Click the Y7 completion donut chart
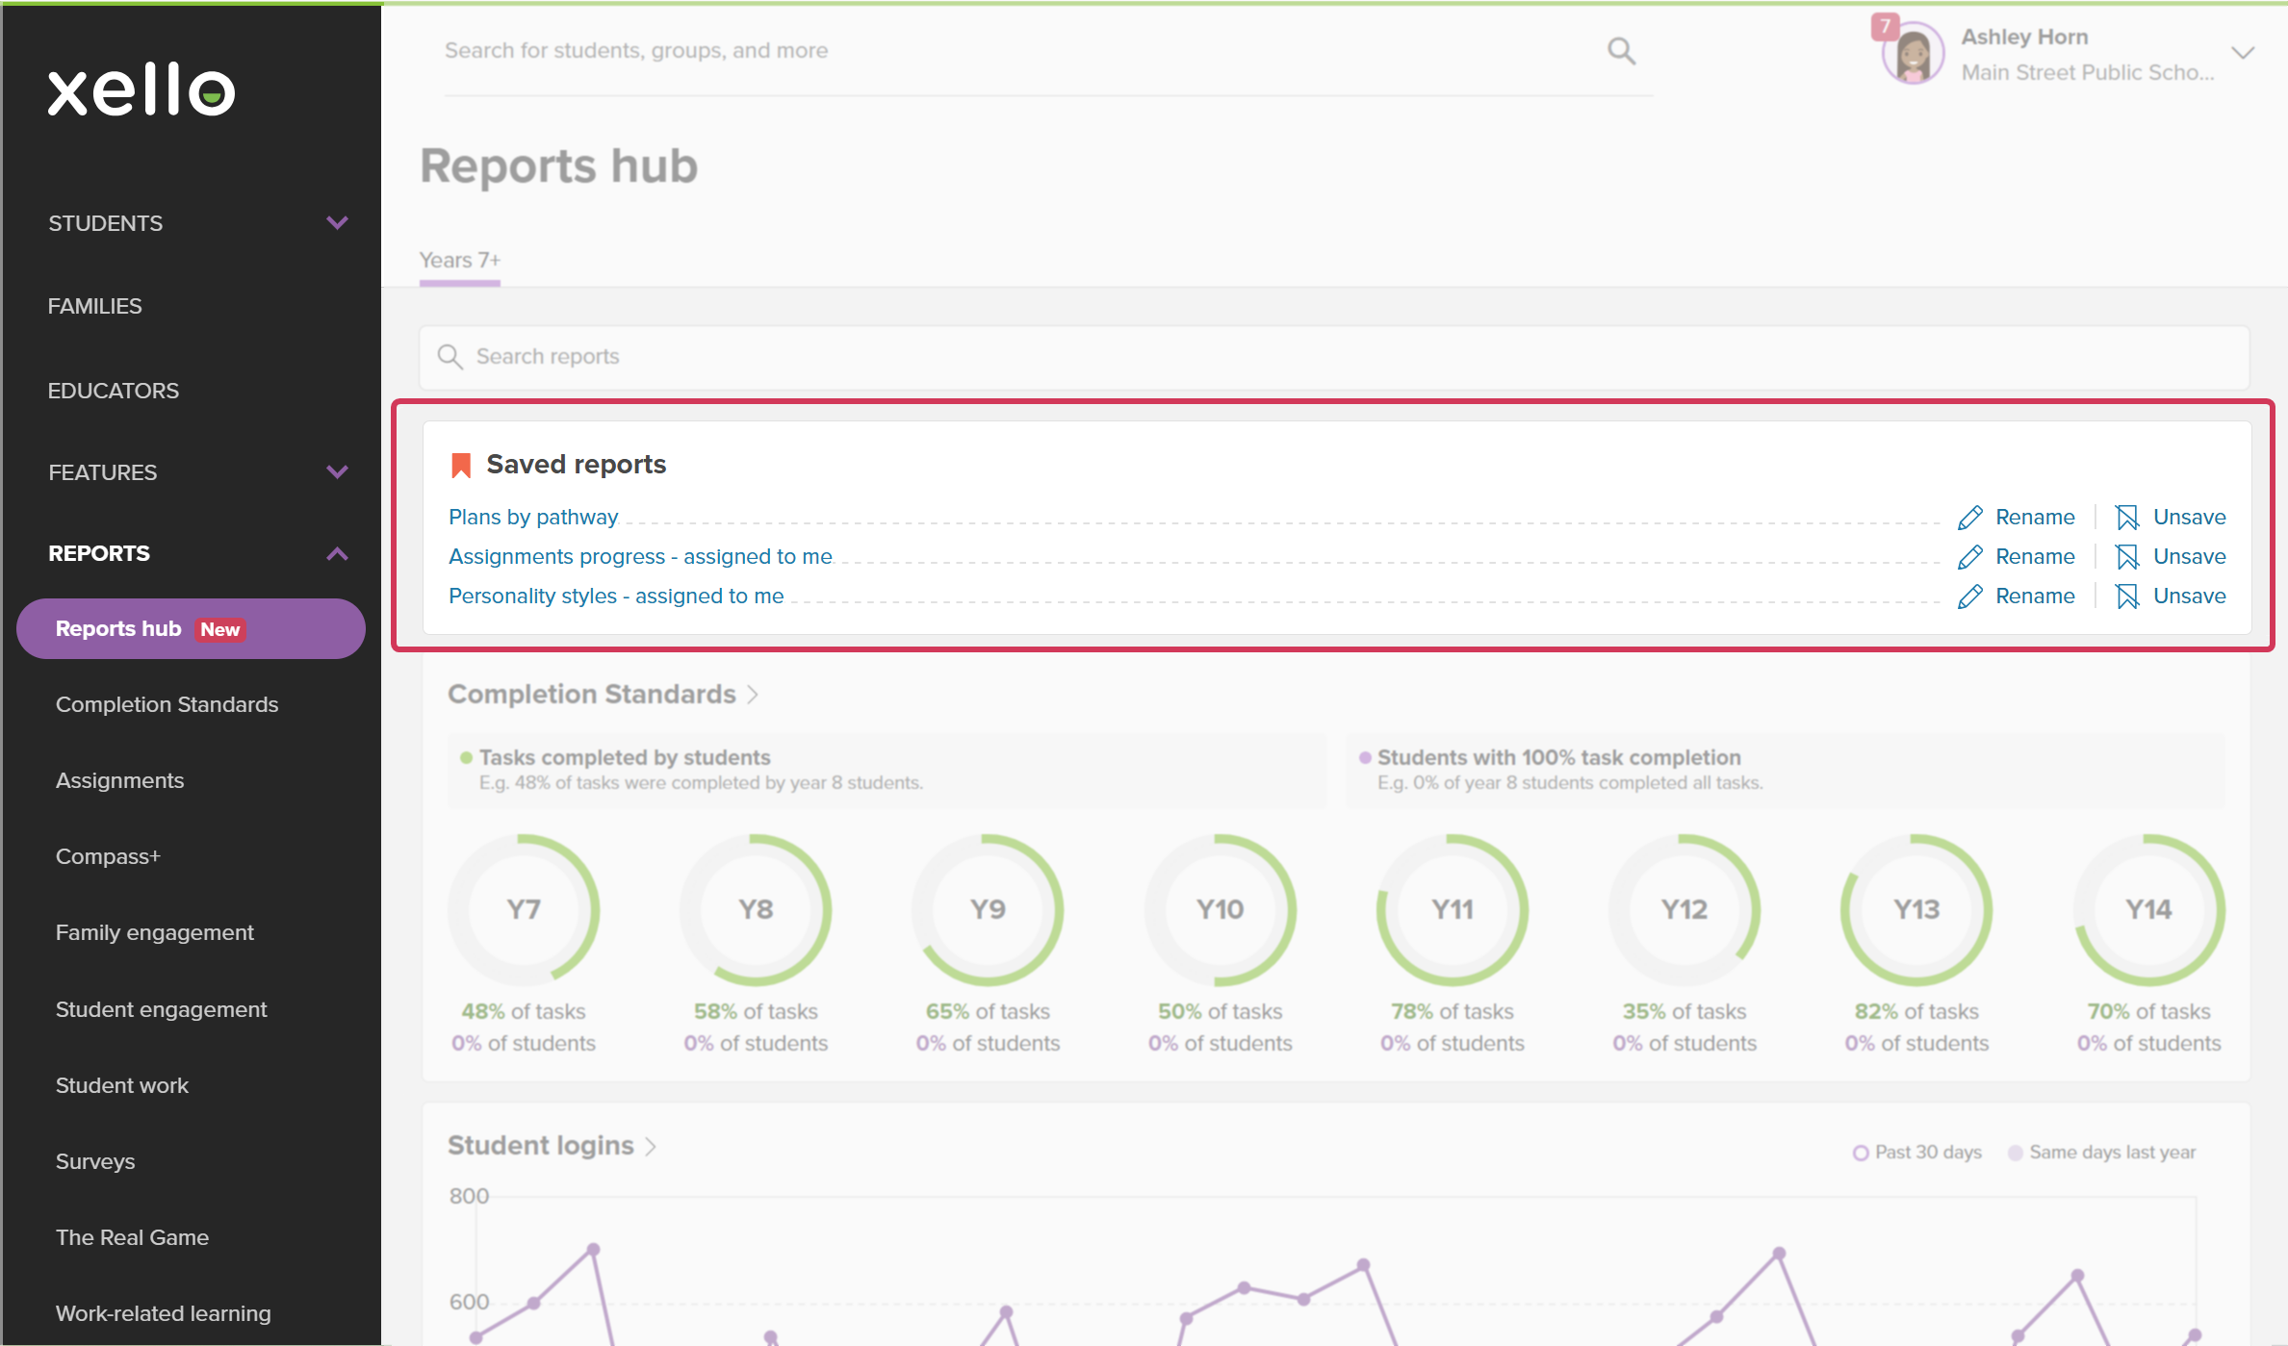Image resolution: width=2288 pixels, height=1346 pixels. (524, 910)
